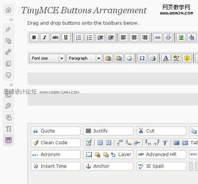
Task: Select the bulleted list button
Action: pyautogui.click(x=79, y=38)
